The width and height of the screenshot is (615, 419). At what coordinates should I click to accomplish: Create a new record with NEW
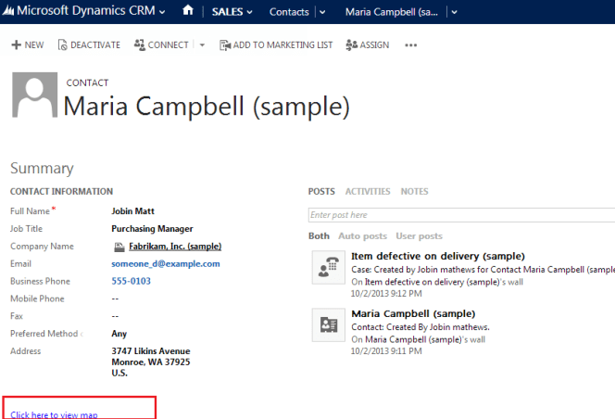(28, 44)
